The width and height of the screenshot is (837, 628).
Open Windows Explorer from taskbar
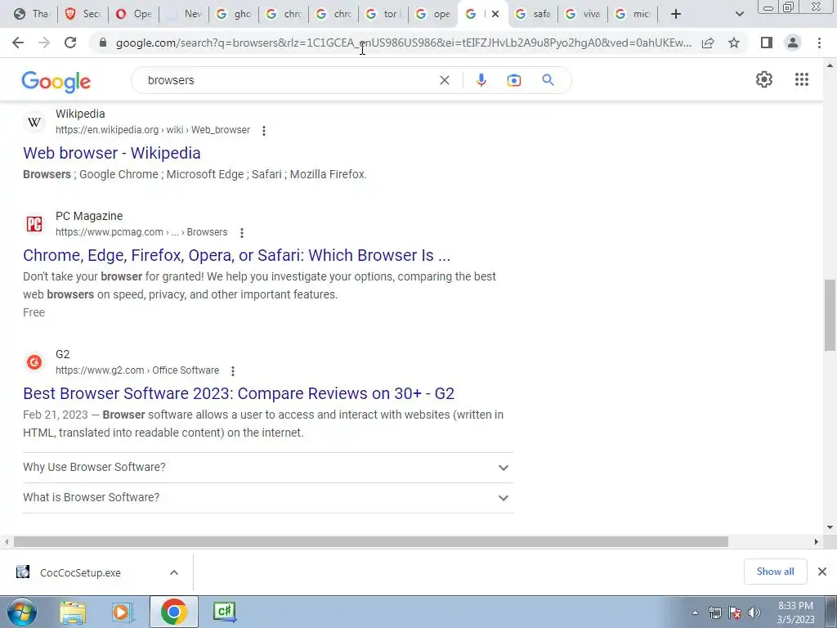[73, 612]
